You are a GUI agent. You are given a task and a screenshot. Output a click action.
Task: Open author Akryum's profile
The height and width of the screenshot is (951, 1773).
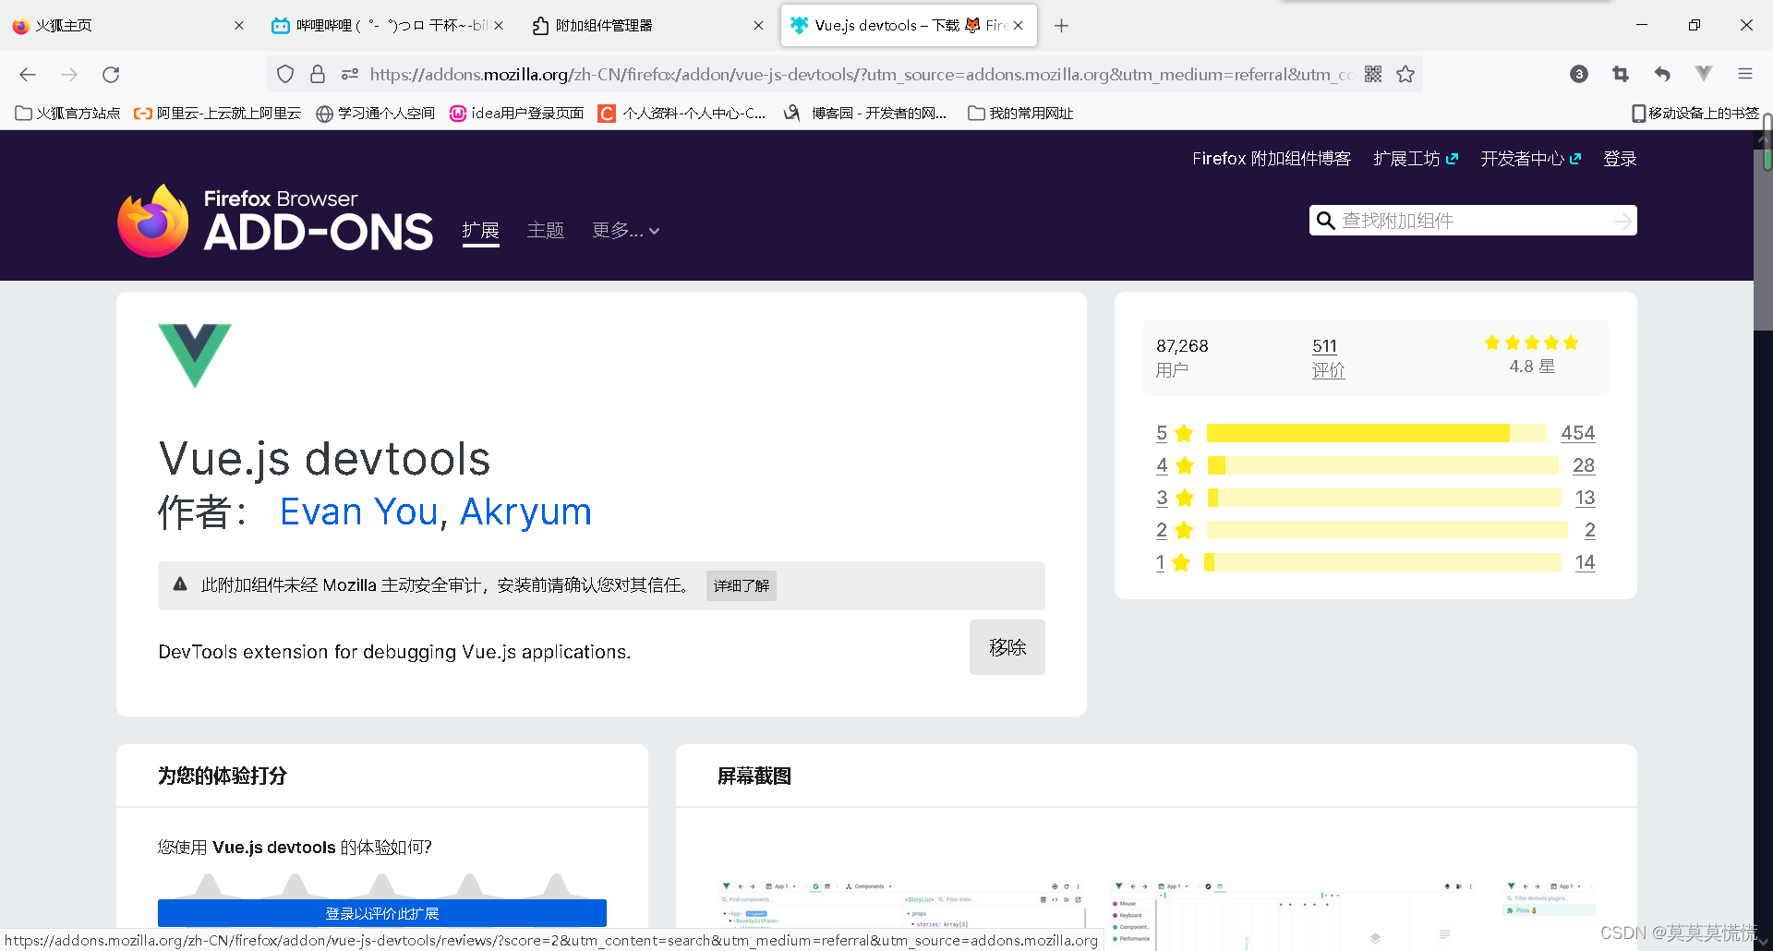point(525,512)
